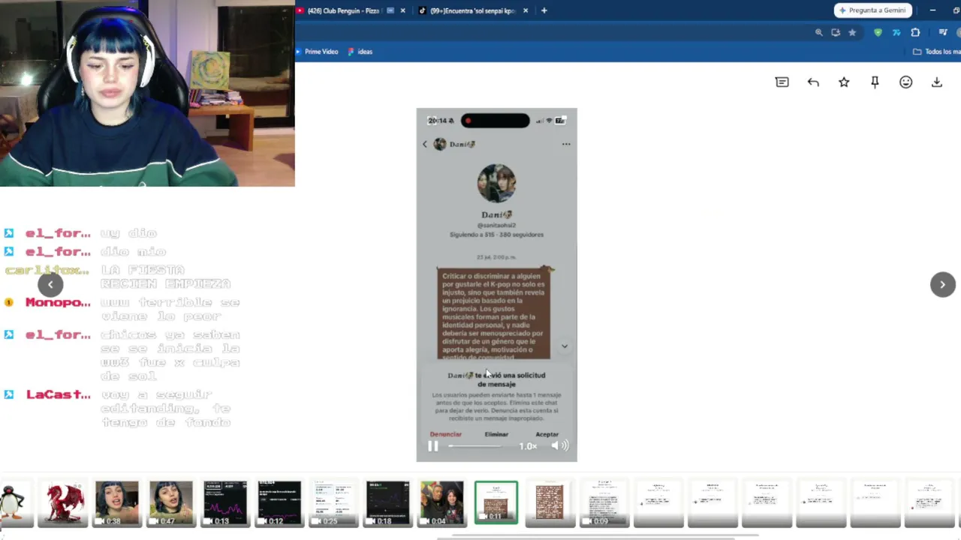Click the LaCast... chat username
The height and width of the screenshot is (540, 961).
click(58, 394)
